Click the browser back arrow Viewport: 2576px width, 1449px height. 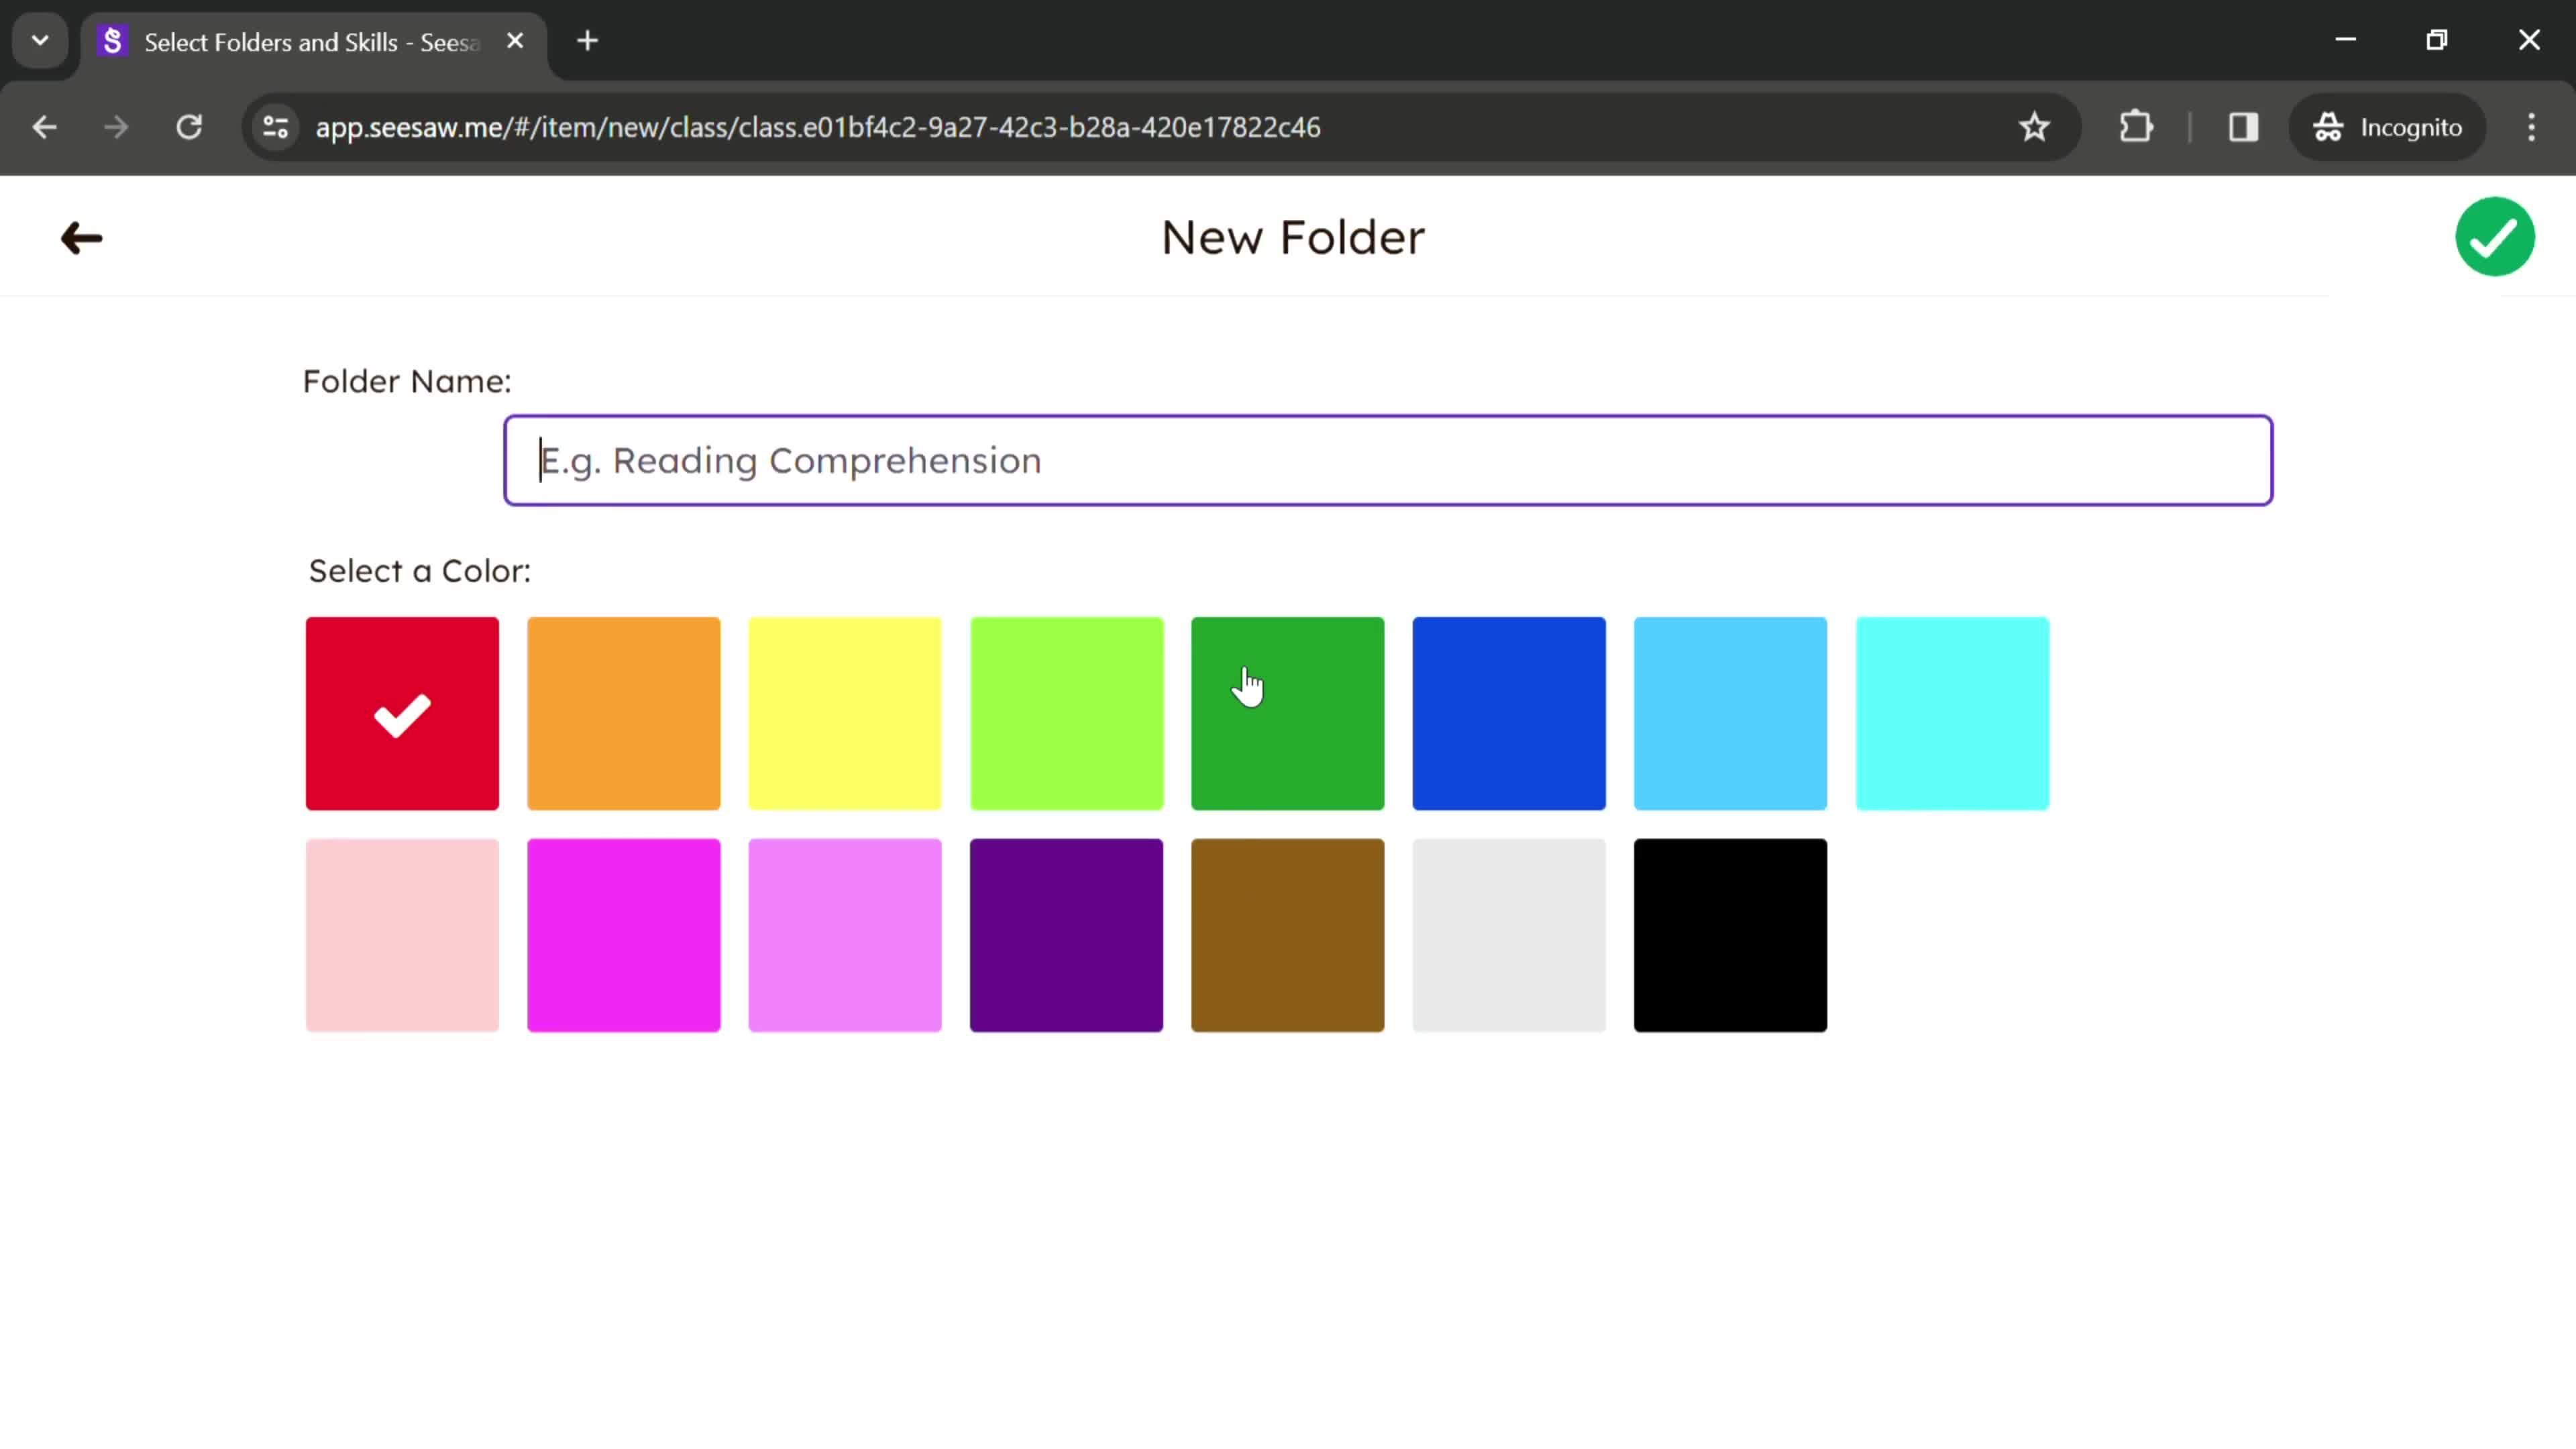point(44,127)
